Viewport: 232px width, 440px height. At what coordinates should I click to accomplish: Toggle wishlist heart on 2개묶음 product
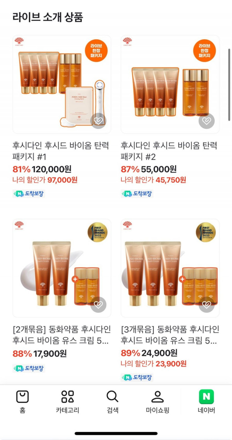[x=98, y=305]
